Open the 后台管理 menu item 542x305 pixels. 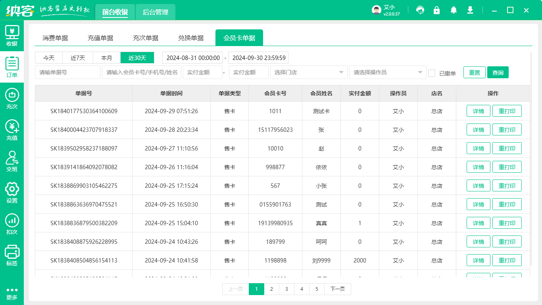coord(155,12)
